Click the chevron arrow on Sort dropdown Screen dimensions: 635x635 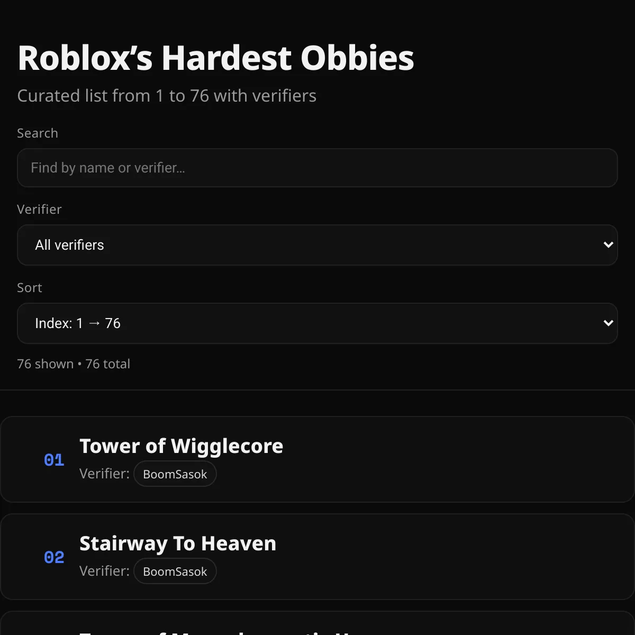[x=608, y=323]
